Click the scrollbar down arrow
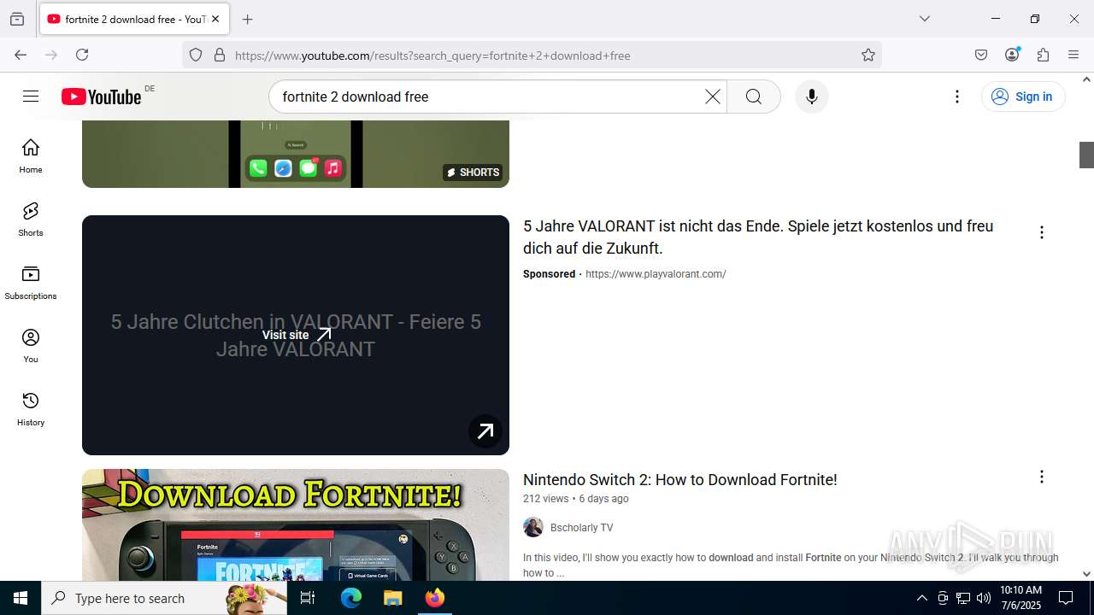The width and height of the screenshot is (1094, 615). click(x=1086, y=574)
